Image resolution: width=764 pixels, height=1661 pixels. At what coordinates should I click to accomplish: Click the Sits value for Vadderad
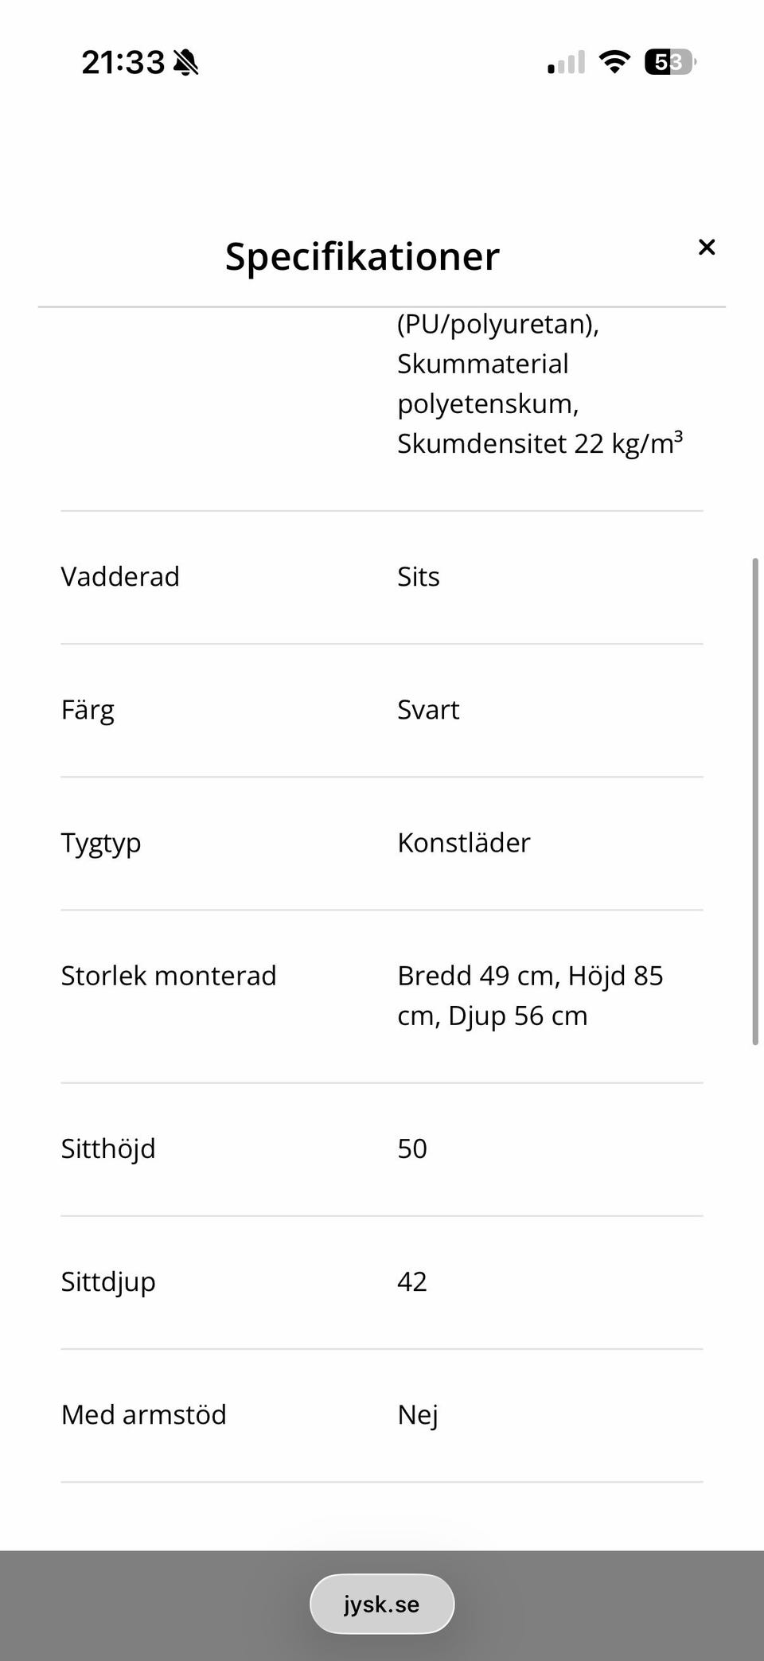tap(419, 576)
